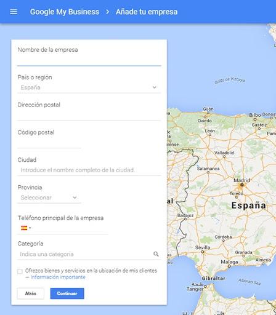Image resolution: width=276 pixels, height=315 pixels.
Task: Click the Bilbo label on the map
Action: pos(255,115)
